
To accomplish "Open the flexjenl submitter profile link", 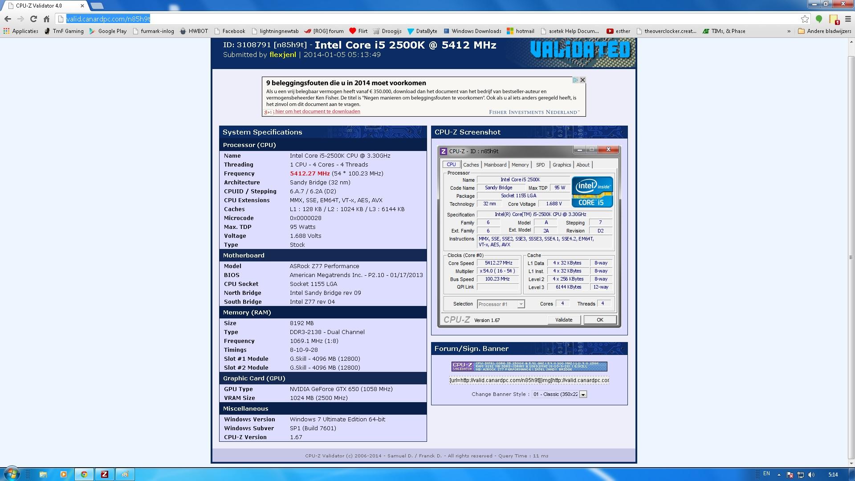I will point(283,55).
